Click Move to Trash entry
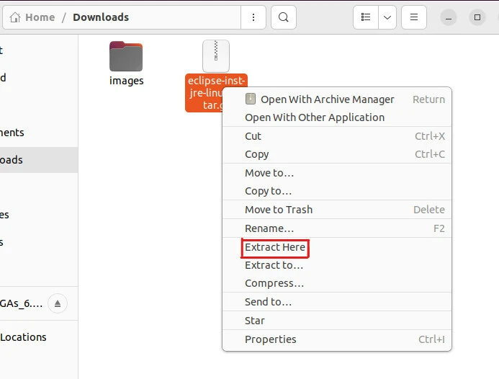This screenshot has height=379, width=499. tap(279, 210)
